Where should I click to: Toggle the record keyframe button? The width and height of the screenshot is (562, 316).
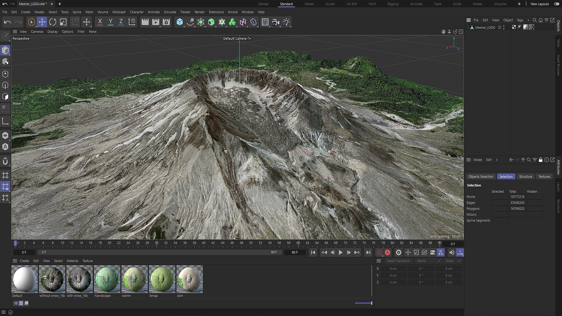click(379, 253)
